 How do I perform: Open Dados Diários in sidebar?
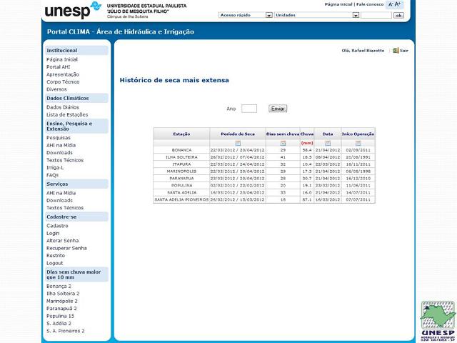coord(63,107)
